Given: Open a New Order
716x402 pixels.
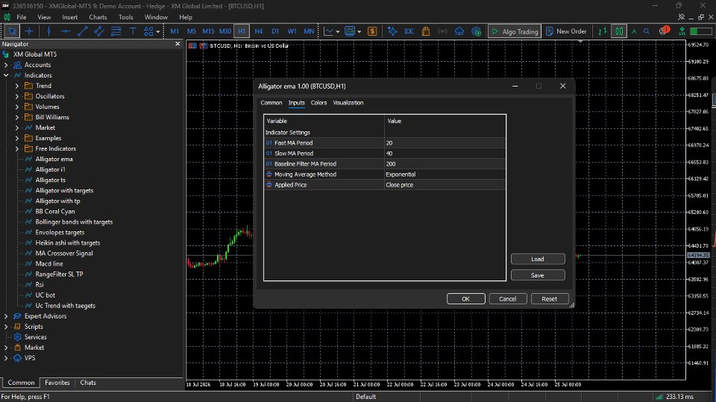Looking at the screenshot, I should pyautogui.click(x=566, y=31).
